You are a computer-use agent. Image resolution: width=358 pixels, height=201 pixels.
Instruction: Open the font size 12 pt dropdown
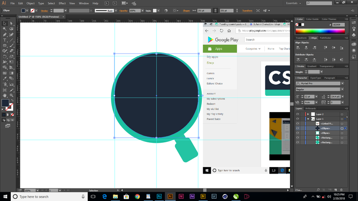(316, 97)
